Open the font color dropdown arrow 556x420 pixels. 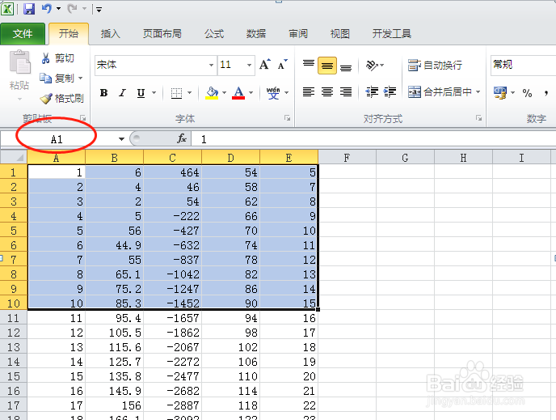tap(251, 93)
